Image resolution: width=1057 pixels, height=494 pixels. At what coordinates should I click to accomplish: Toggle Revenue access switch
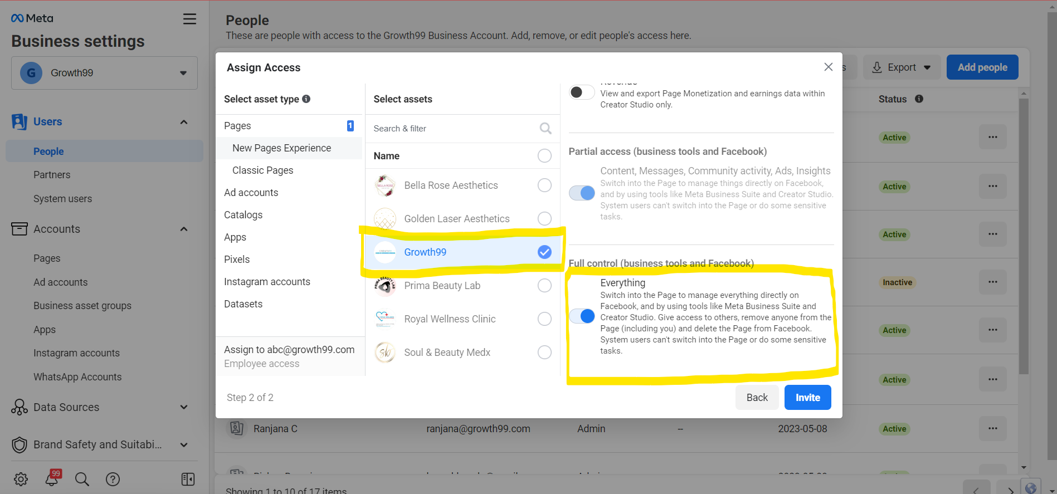(582, 92)
